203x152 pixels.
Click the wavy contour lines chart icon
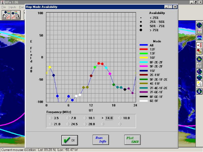coord(199,31)
